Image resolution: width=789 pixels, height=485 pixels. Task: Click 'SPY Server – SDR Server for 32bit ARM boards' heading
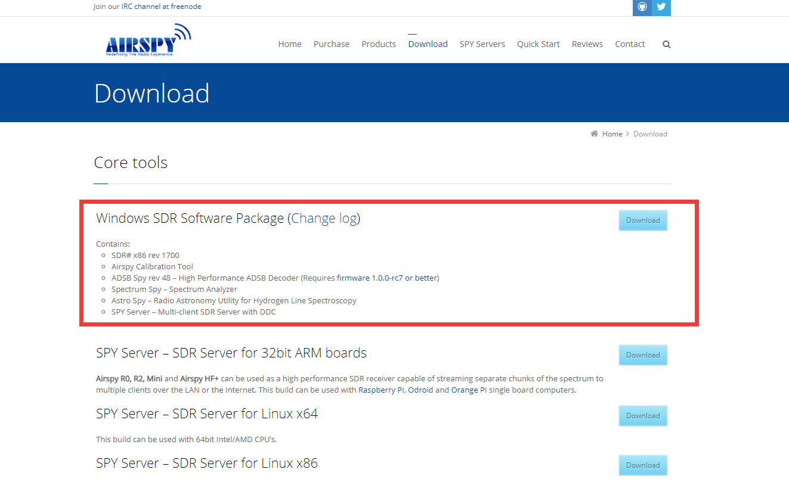(231, 353)
